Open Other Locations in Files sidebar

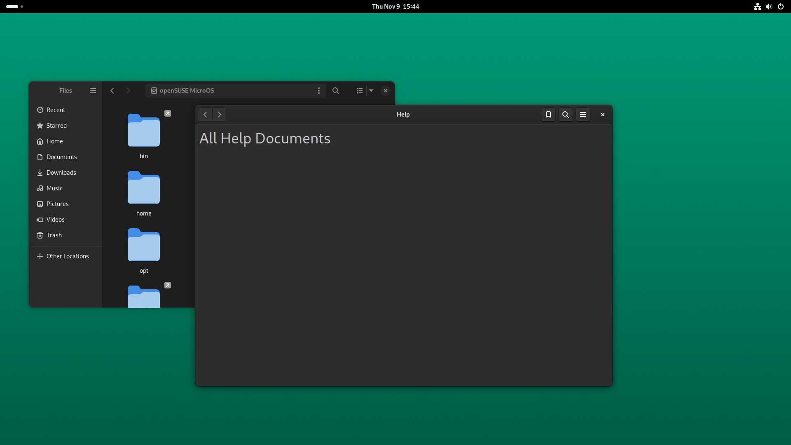pyautogui.click(x=66, y=256)
